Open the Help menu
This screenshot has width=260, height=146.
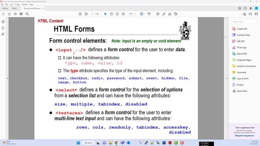coord(31,4)
